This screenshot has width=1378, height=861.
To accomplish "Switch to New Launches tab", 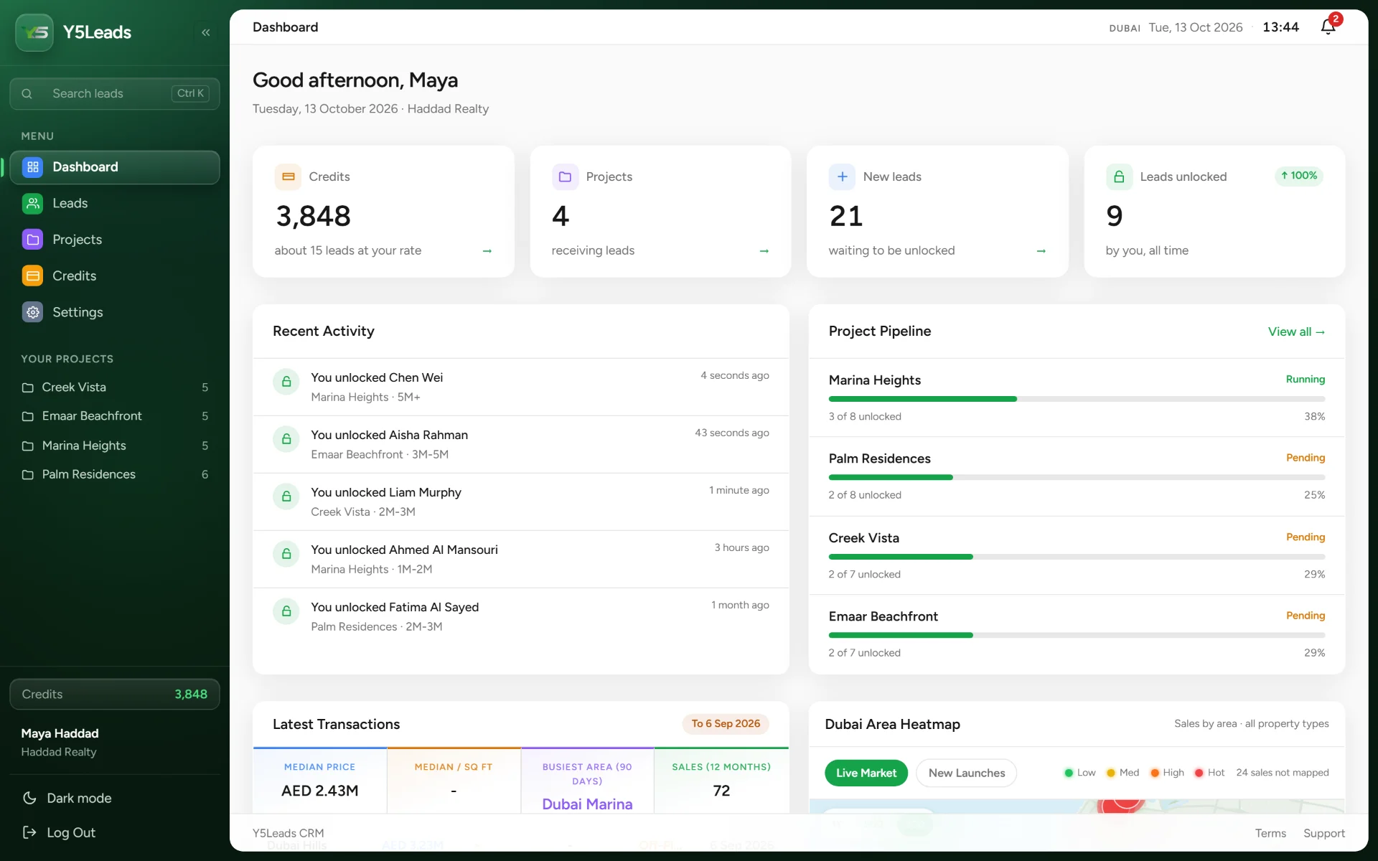I will click(967, 773).
